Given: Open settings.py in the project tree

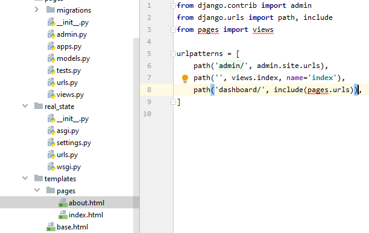Looking at the screenshot, I should tap(74, 143).
